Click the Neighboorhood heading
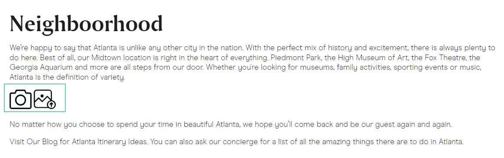This screenshot has height=158, width=504. point(86,24)
